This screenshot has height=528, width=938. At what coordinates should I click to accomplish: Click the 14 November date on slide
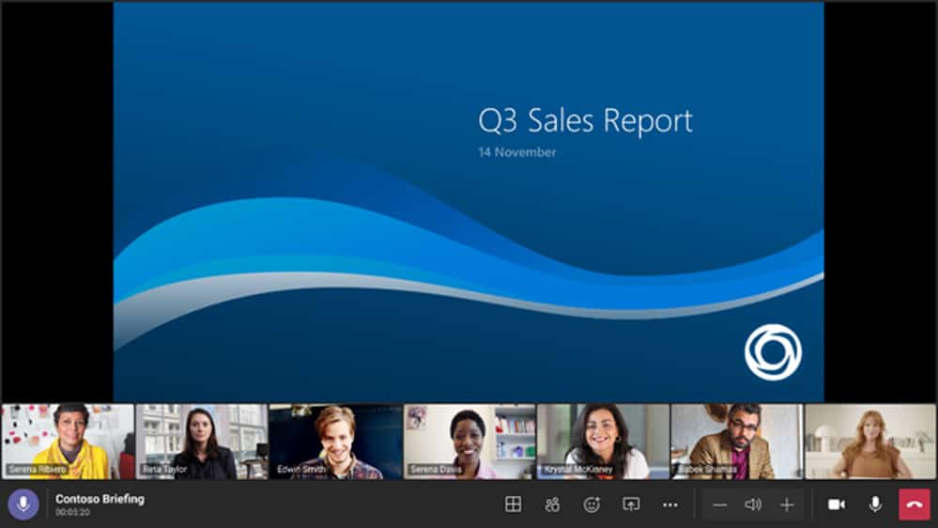(x=517, y=152)
